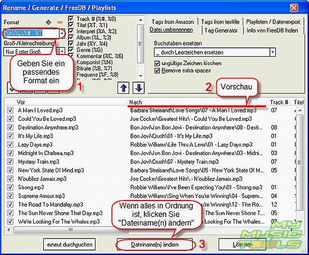Click Dateiname(n) ändern button
The height and width of the screenshot is (255, 309).
coord(154,244)
